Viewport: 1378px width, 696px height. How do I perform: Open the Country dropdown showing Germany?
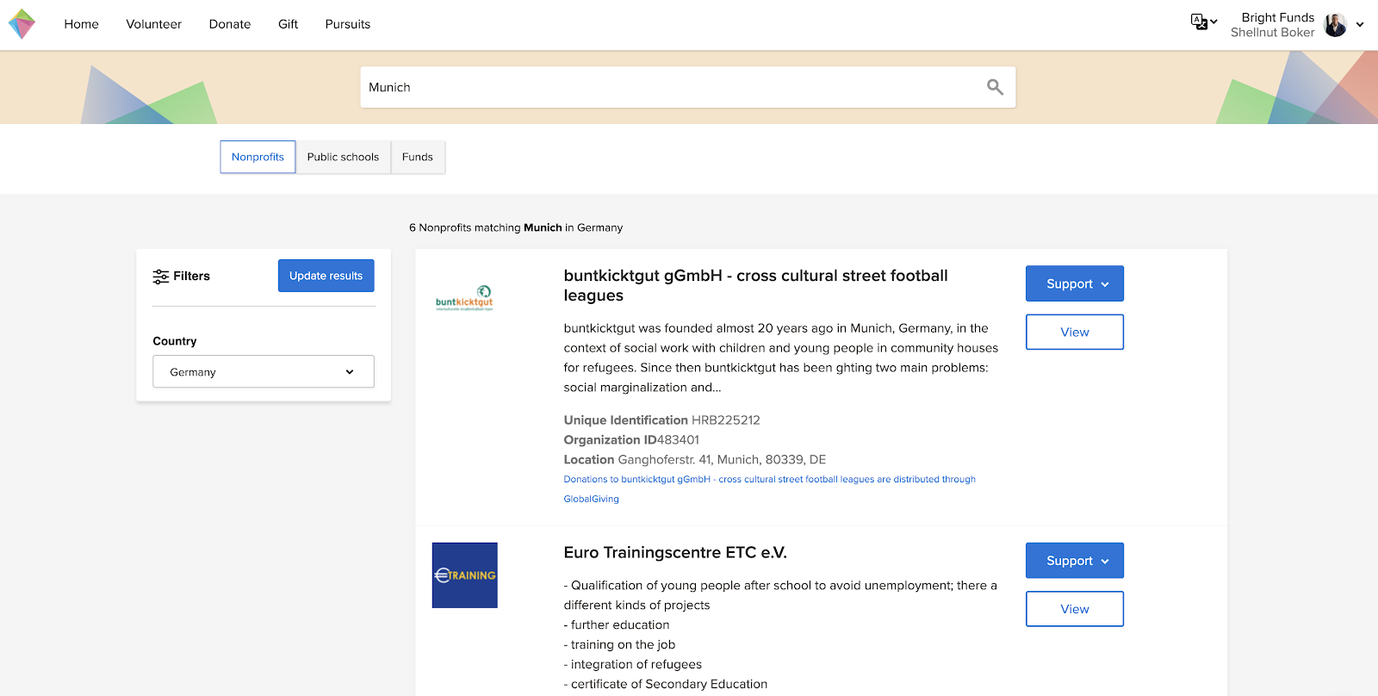[x=264, y=372]
